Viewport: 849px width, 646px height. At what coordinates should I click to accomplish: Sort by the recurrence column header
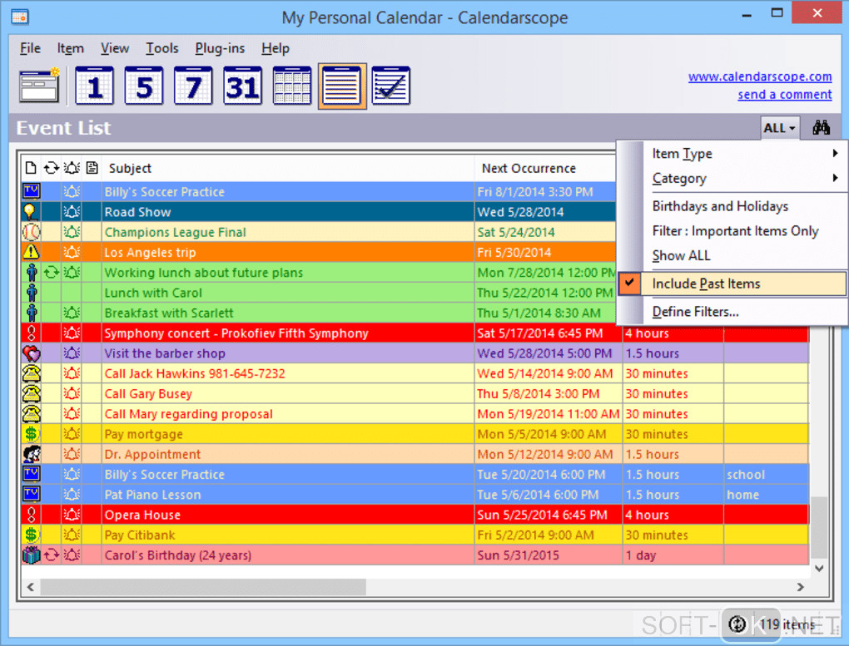tap(52, 168)
